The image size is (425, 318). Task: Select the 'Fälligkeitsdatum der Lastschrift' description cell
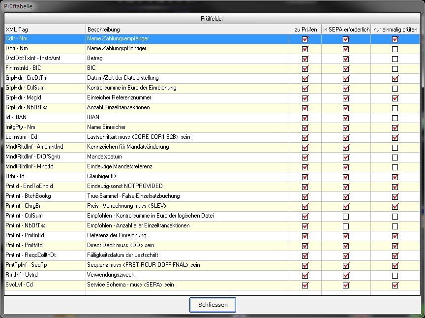[x=187, y=255]
